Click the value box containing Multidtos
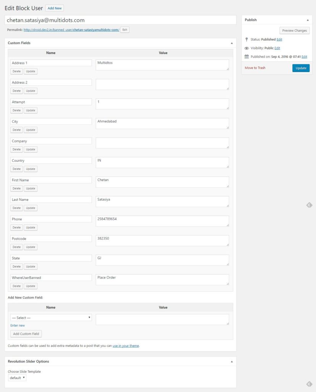The height and width of the screenshot is (392, 316). (162, 65)
